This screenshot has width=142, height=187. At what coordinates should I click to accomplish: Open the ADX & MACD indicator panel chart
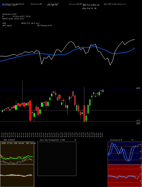pyautogui.click(x=17, y=153)
